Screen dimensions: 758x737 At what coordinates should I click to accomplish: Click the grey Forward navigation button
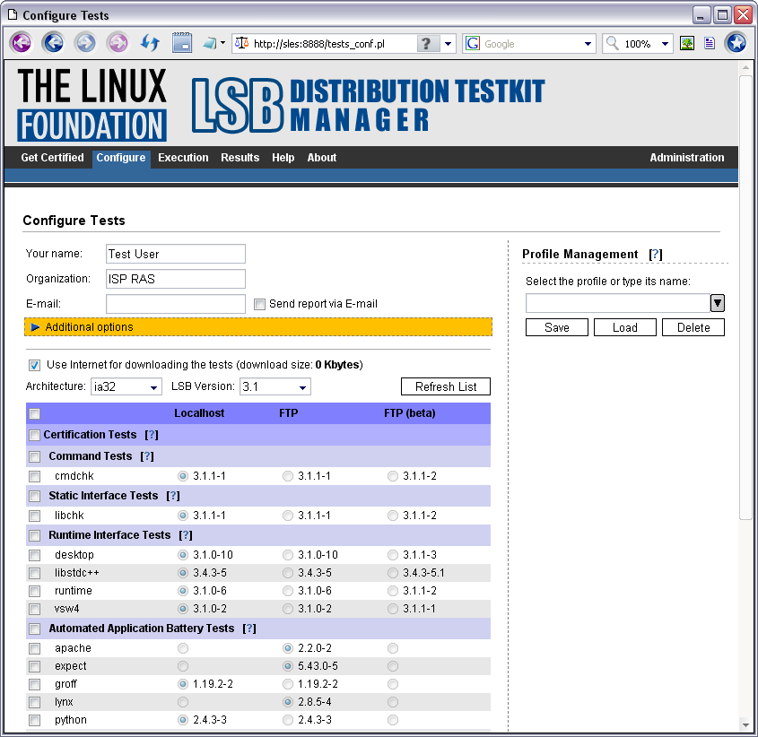85,43
